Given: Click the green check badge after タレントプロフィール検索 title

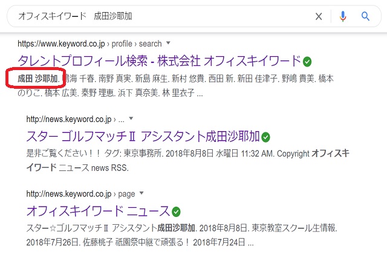Looking at the screenshot, I should pyautogui.click(x=307, y=62).
